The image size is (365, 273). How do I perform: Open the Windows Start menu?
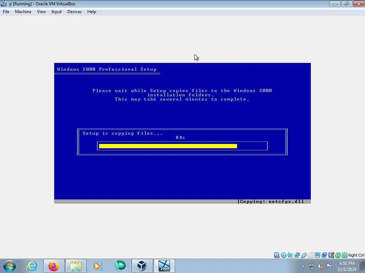pyautogui.click(x=10, y=266)
